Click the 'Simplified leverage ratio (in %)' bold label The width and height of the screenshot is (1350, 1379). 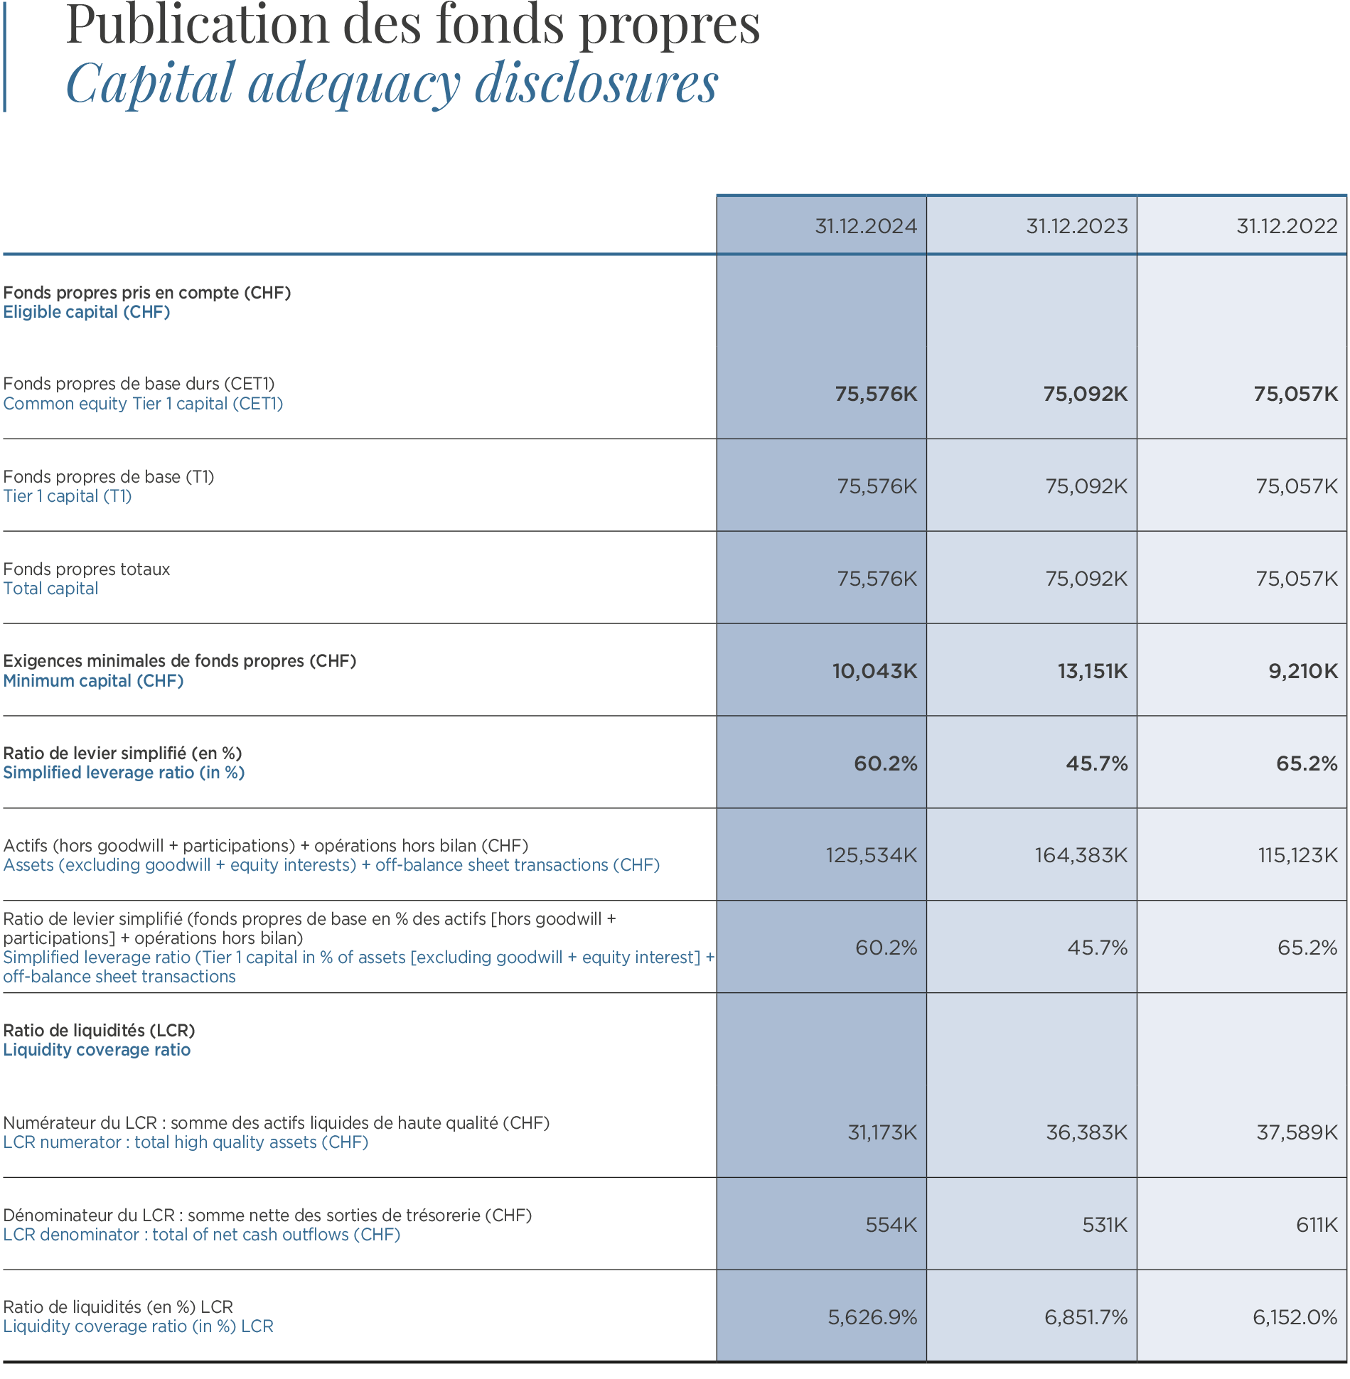pyautogui.click(x=124, y=773)
